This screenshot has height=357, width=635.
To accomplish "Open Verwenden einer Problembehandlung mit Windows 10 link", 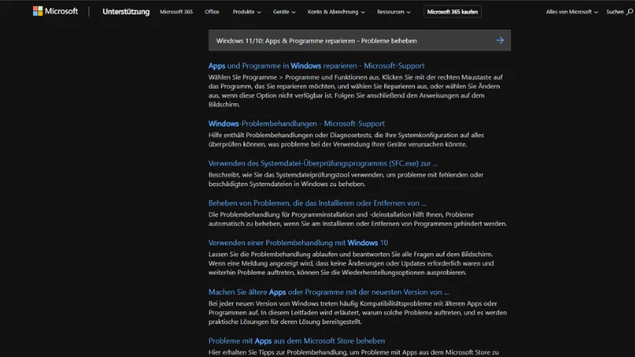I will 298,243.
